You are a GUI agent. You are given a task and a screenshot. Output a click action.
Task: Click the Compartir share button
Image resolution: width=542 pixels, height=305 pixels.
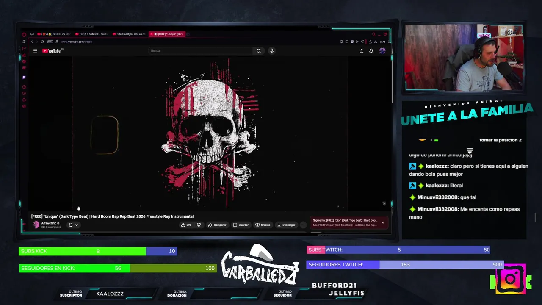click(217, 225)
